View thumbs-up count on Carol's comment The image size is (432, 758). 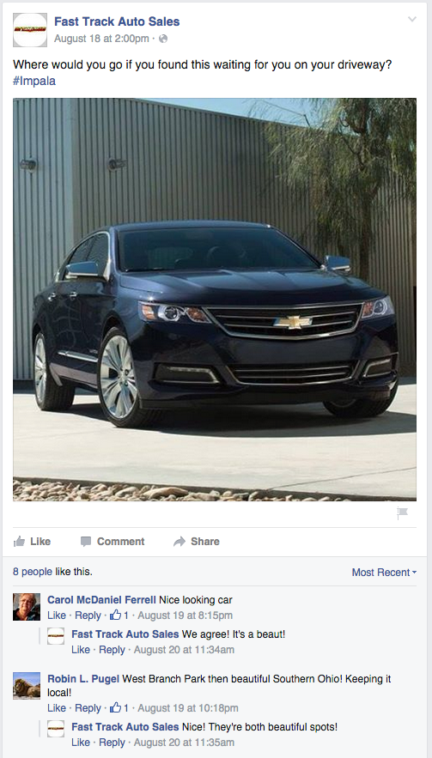119,615
